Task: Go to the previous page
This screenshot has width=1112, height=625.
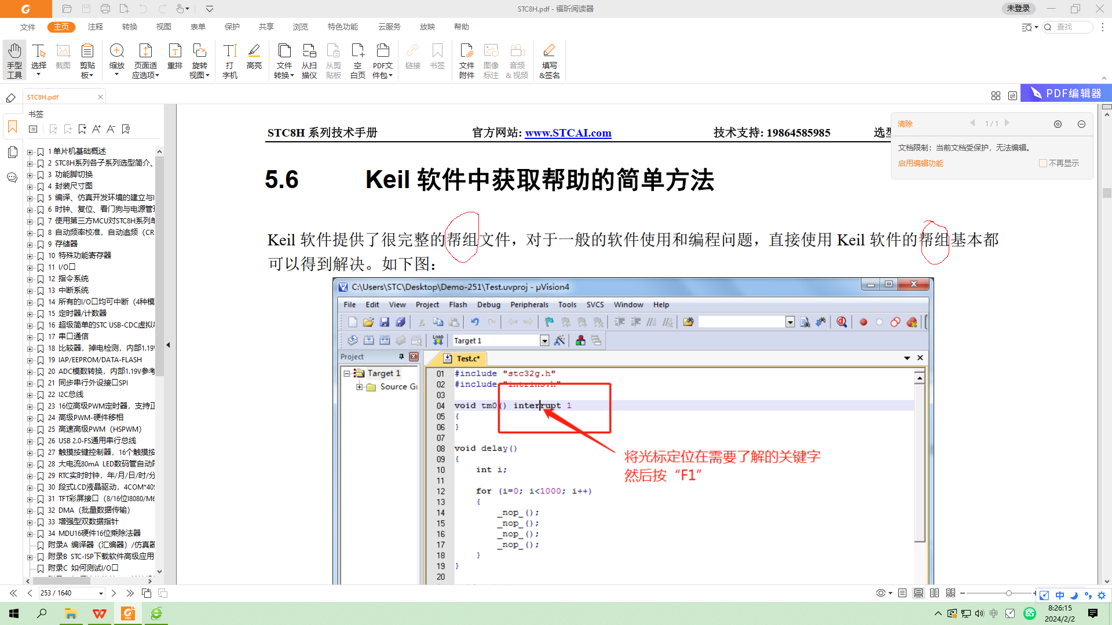Action: click(x=30, y=593)
